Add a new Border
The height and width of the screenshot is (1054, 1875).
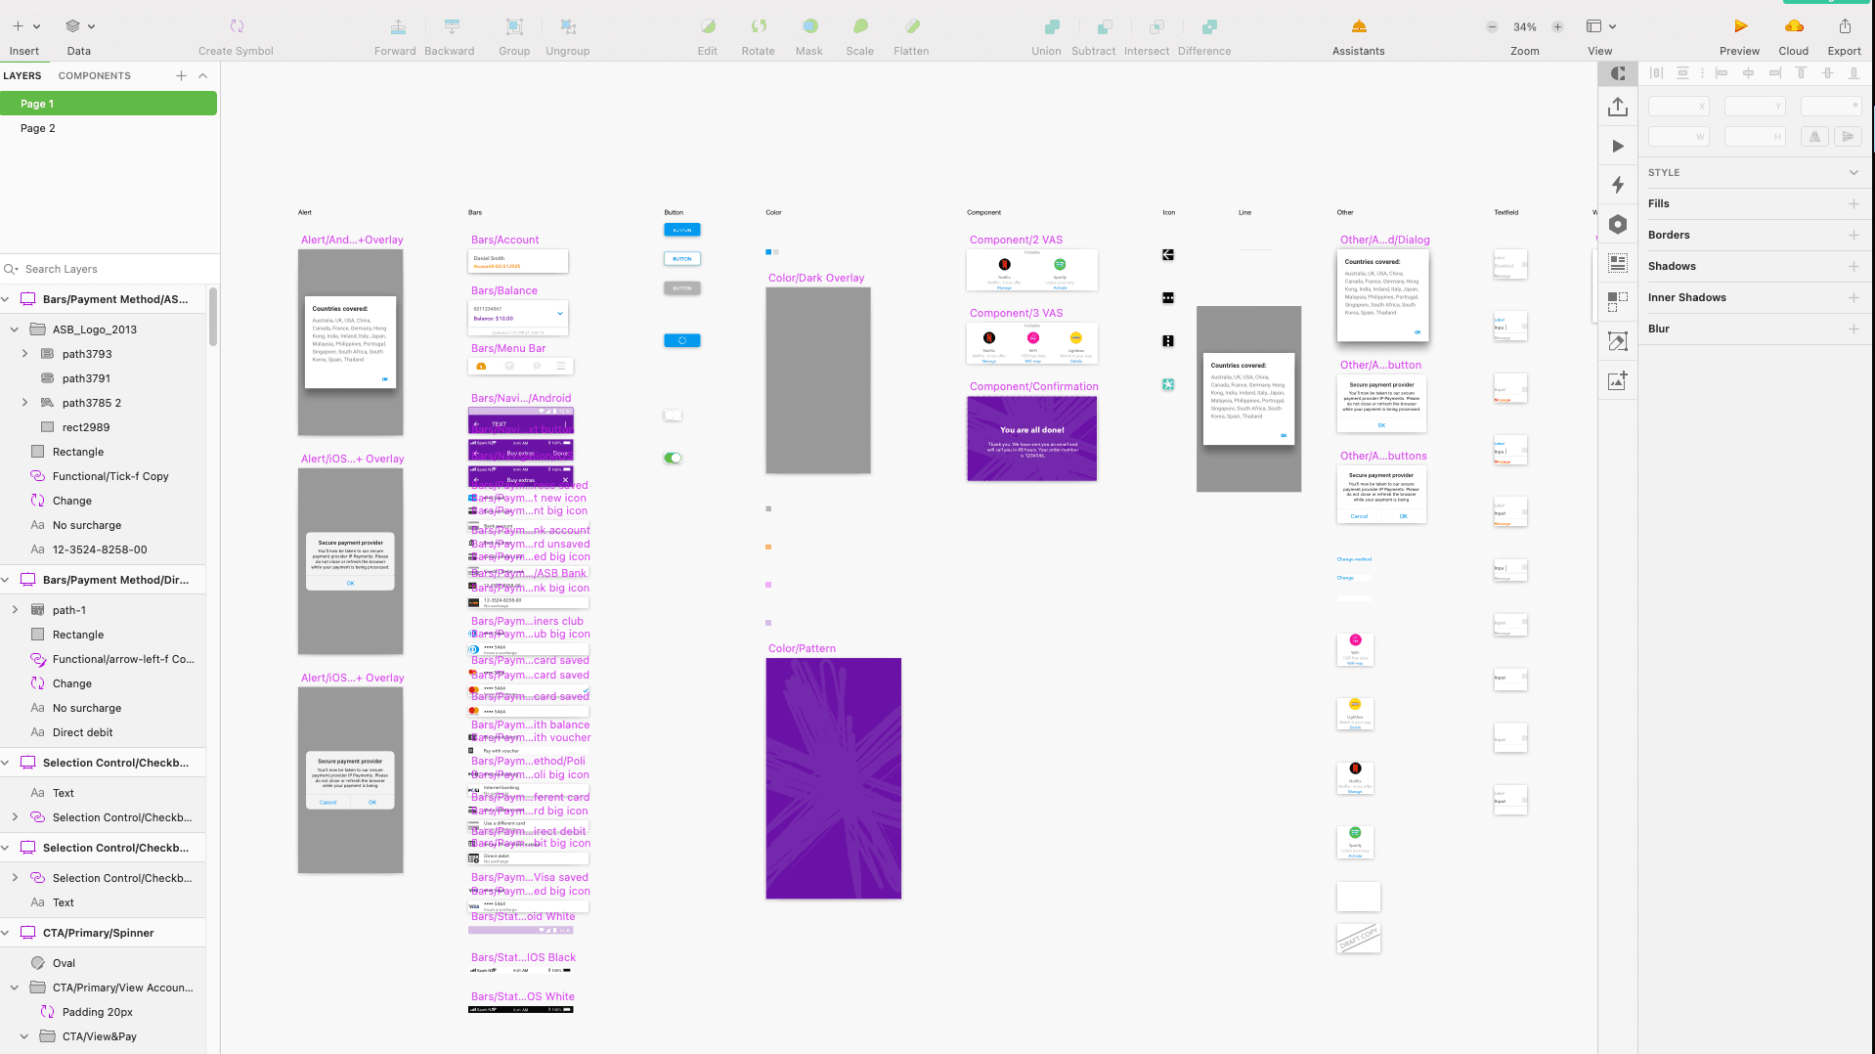tap(1853, 235)
